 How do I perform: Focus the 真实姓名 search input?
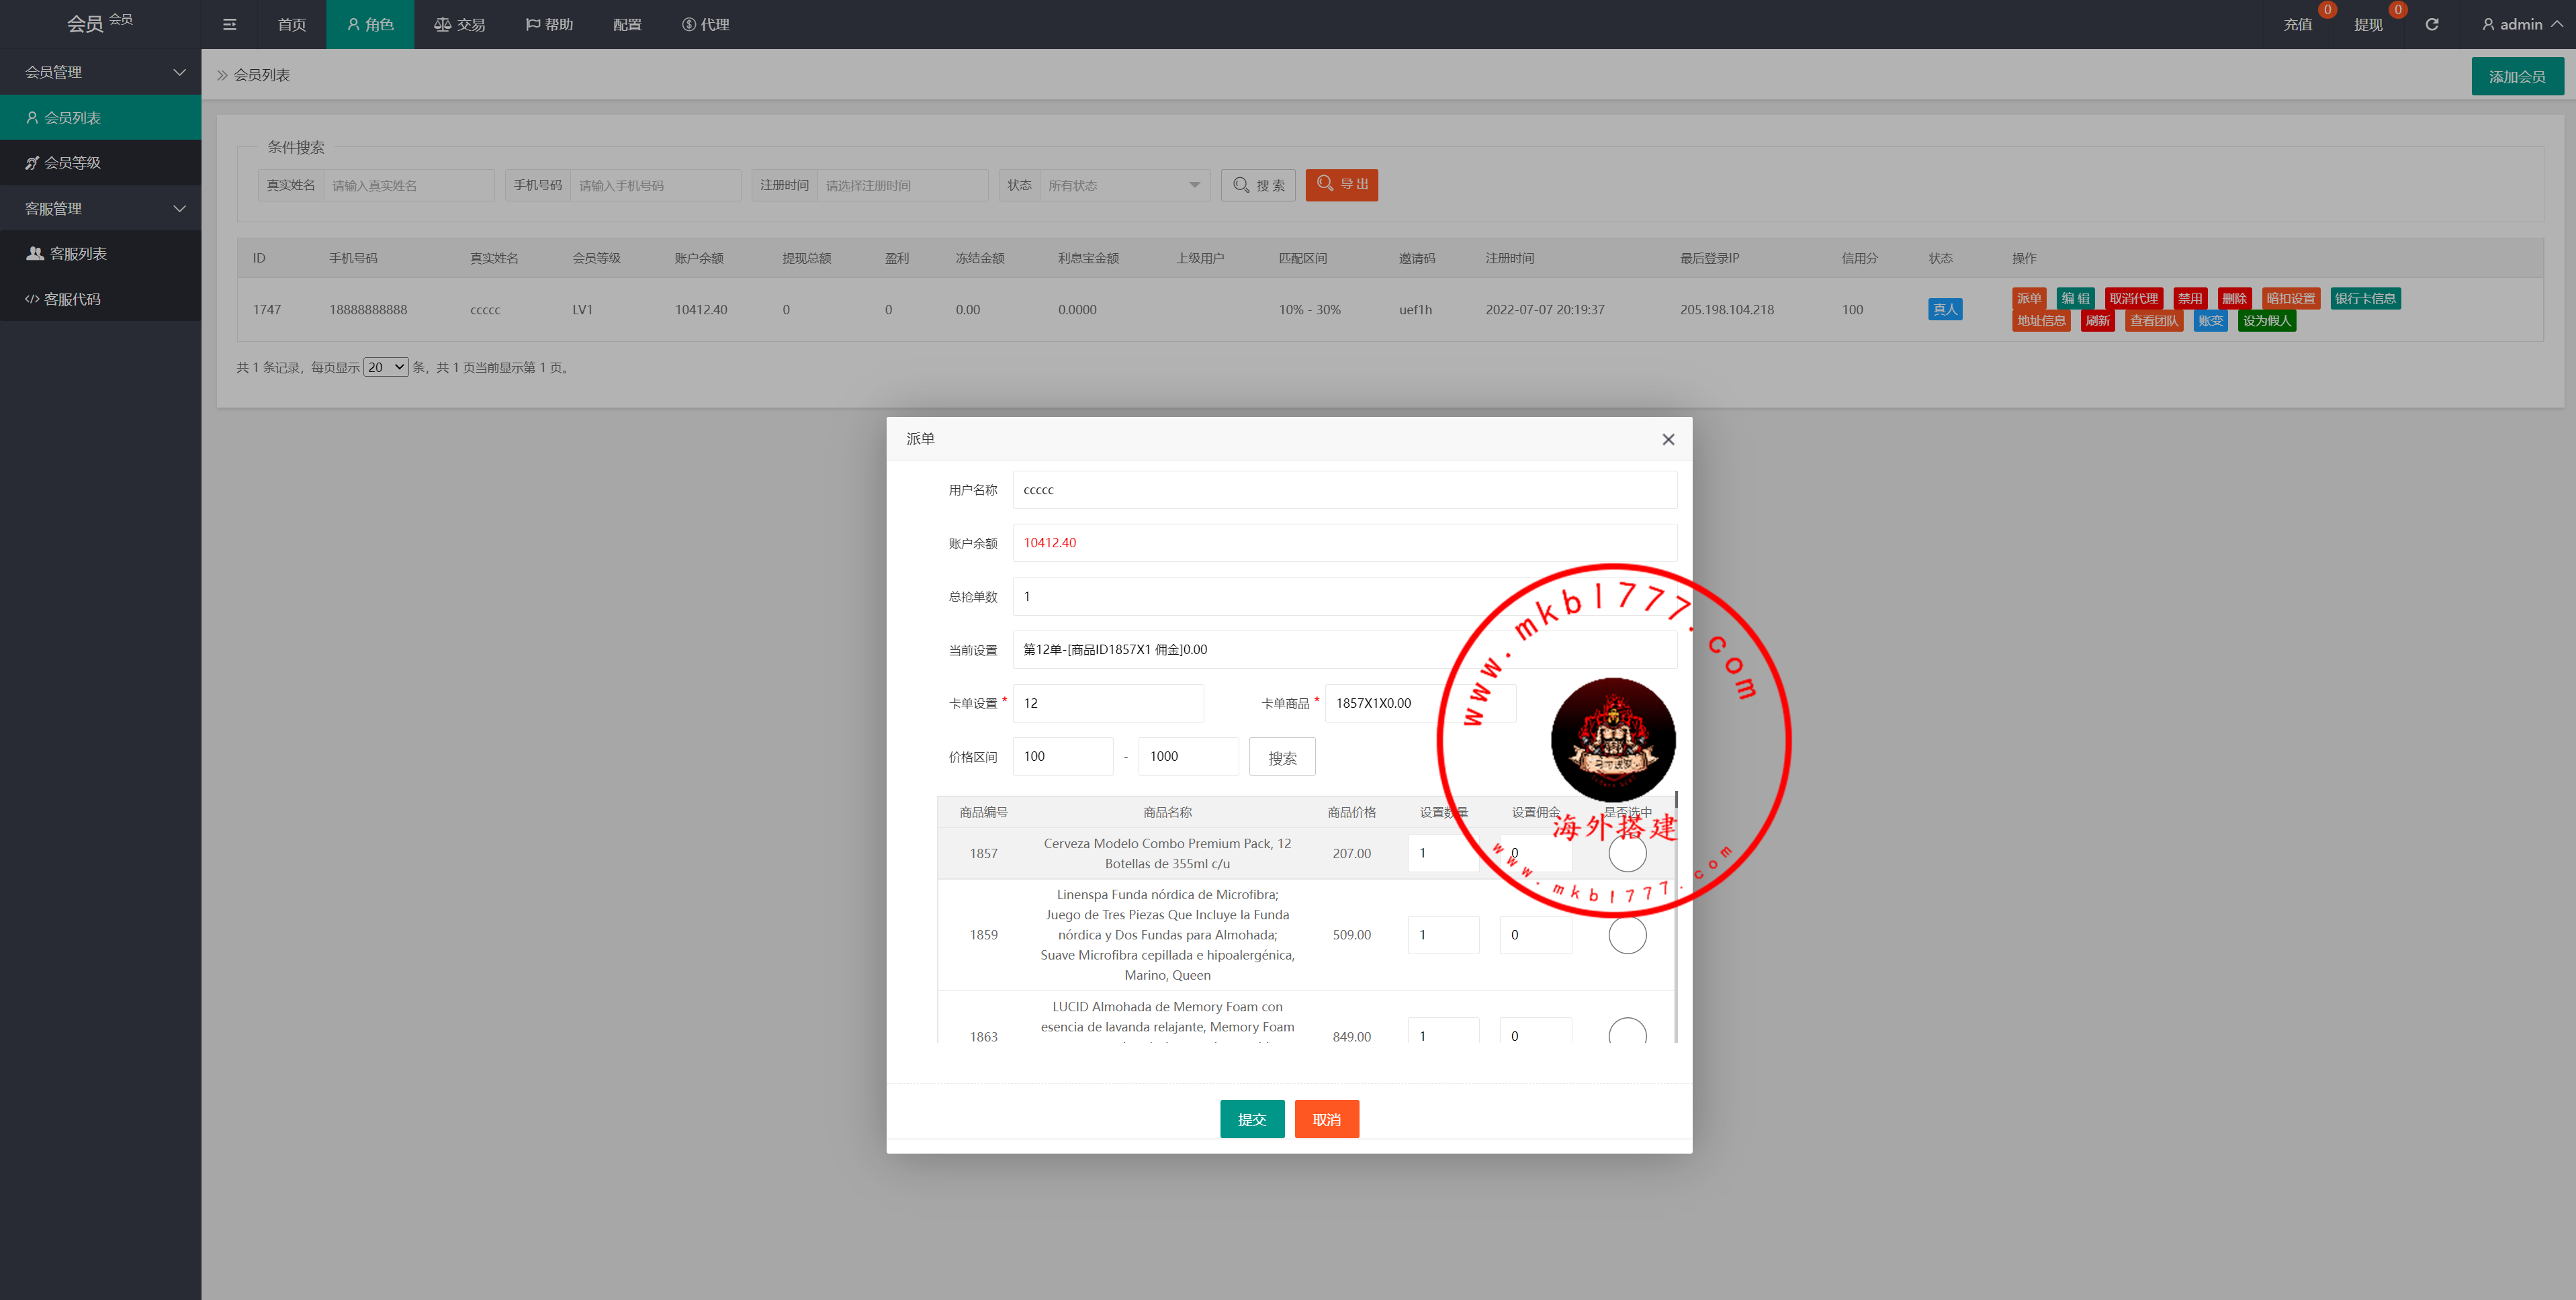tap(408, 185)
